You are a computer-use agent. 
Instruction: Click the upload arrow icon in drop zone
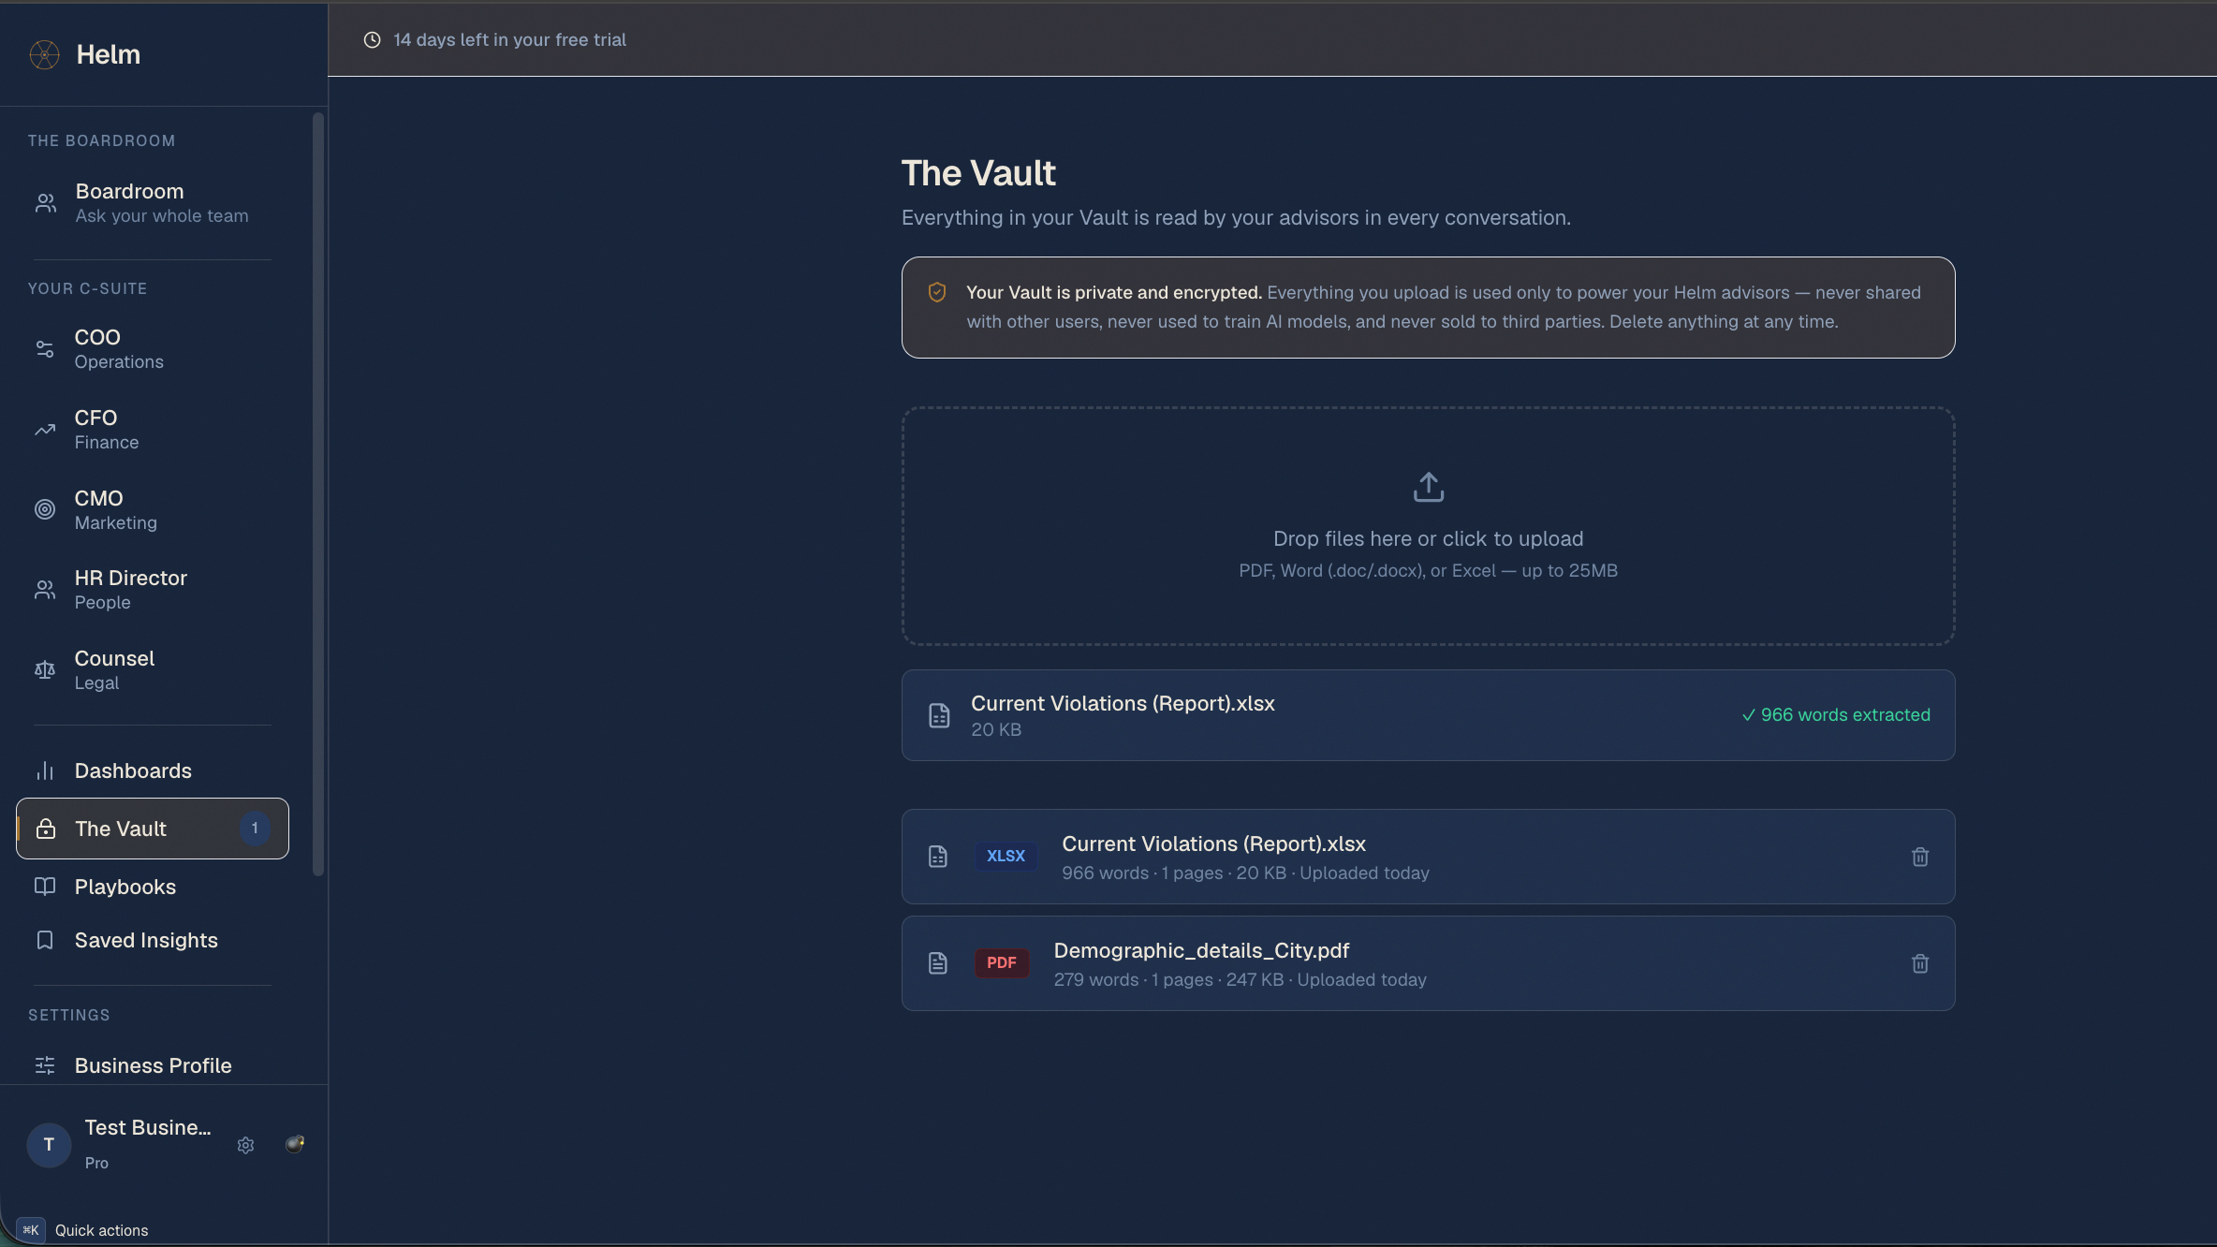[x=1429, y=487]
